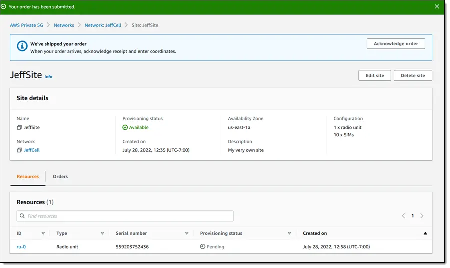Click the 'My very own site' description

(245, 150)
